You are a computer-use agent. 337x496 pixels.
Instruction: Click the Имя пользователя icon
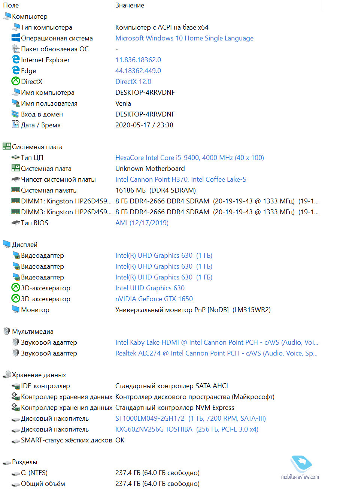16,103
